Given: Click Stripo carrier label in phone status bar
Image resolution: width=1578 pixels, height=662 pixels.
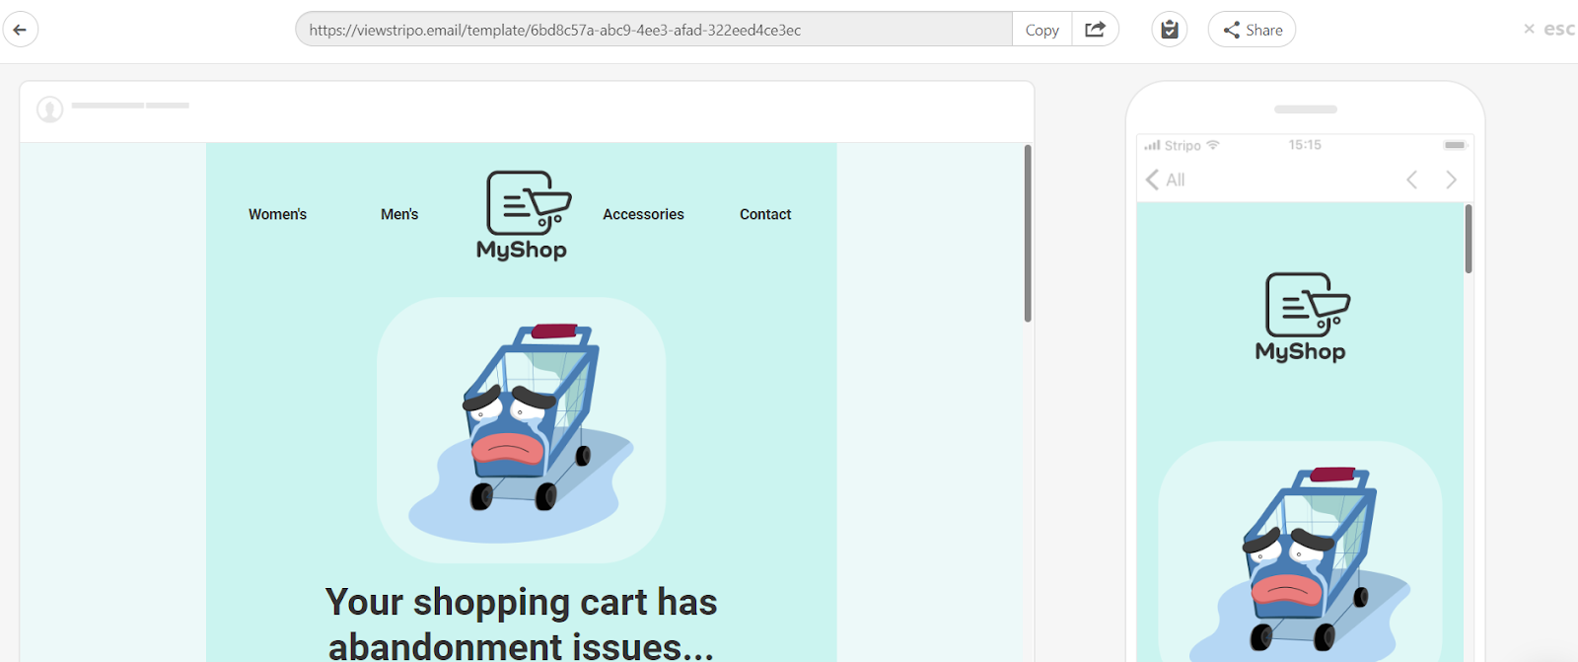Looking at the screenshot, I should coord(1183,145).
